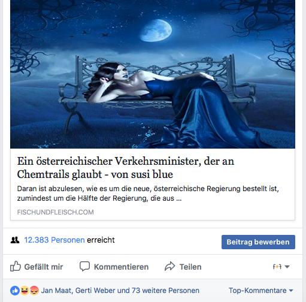Viewport: 306px width, 302px height.
Task: Open Gerti Weber's profile link
Action: point(95,291)
